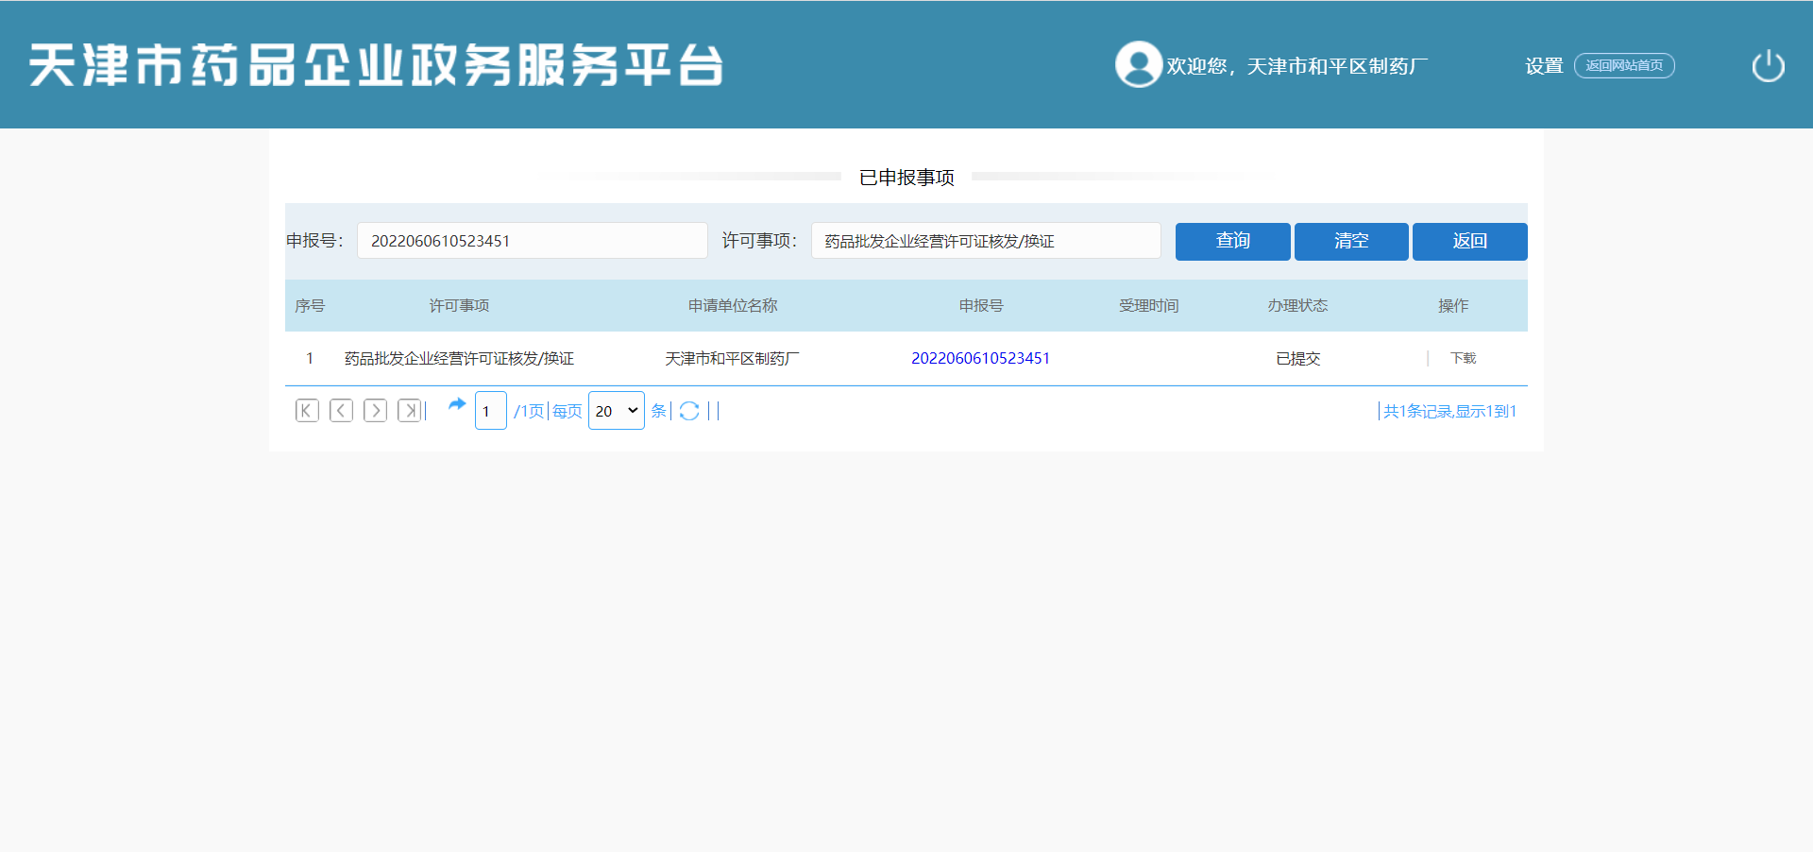
Task: Click the power logout icon
Action: [1768, 66]
